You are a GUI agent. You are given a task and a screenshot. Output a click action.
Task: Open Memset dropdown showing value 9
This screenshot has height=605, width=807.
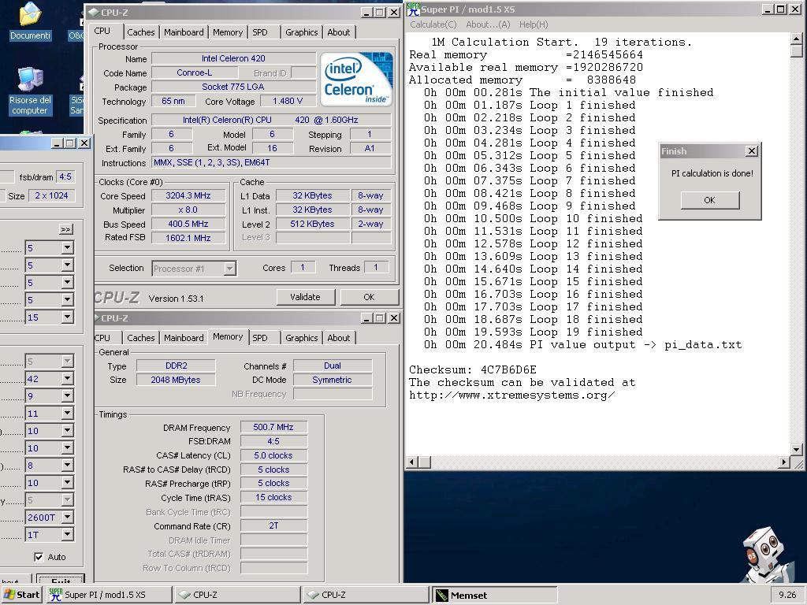(68, 396)
